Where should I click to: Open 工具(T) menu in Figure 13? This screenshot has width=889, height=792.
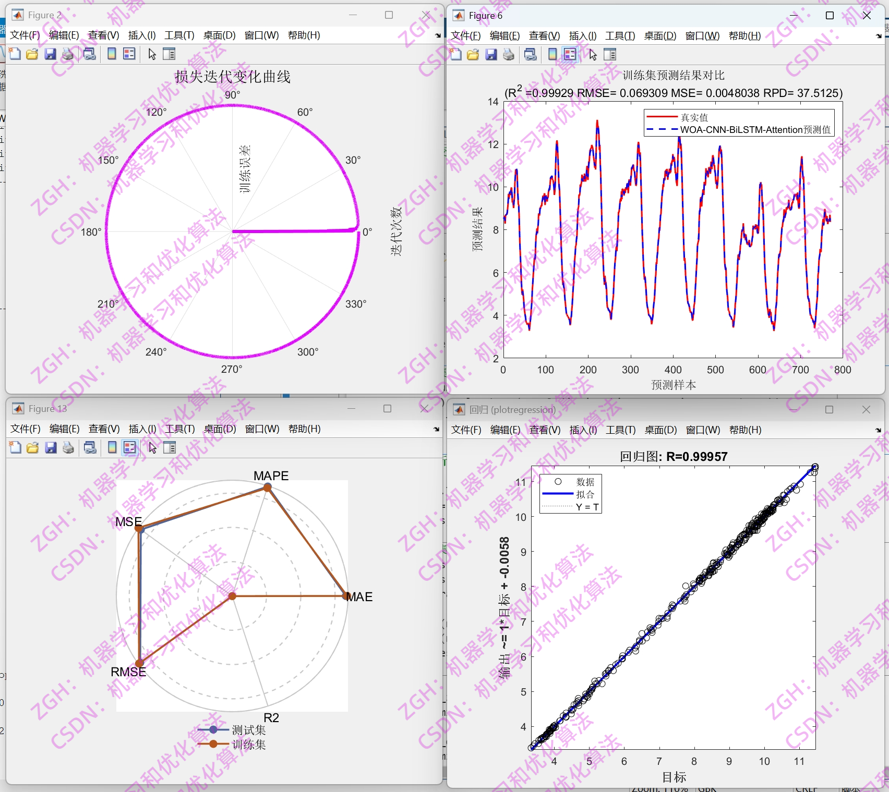coord(180,429)
